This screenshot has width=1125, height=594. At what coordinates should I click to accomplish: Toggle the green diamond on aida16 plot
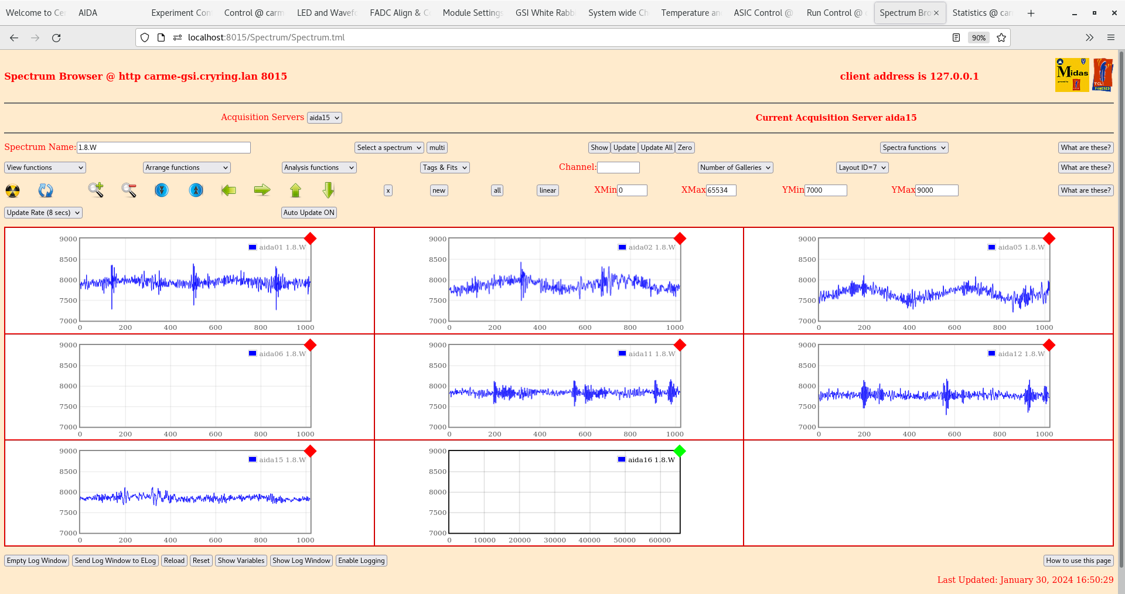coord(680,451)
